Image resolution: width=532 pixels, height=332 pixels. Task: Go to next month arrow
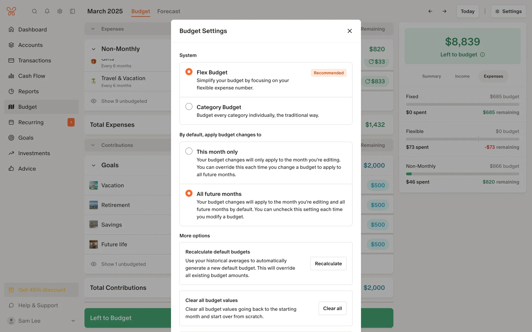[444, 11]
